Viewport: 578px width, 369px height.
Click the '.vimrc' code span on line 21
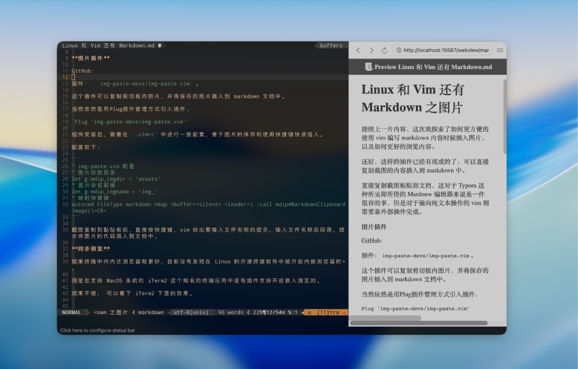144,135
